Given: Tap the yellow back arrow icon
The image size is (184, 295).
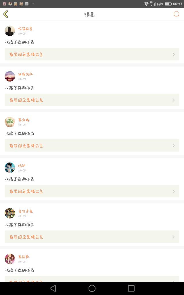Looking at the screenshot, I should click(x=6, y=14).
